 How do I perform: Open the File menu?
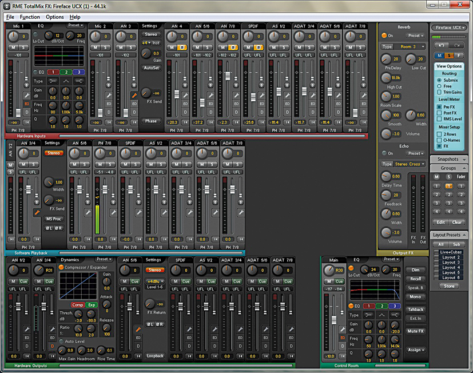pos(10,17)
